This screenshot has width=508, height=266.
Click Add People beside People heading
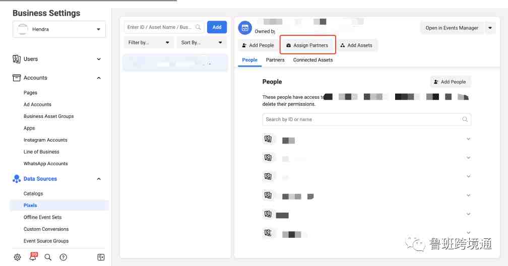pos(451,82)
